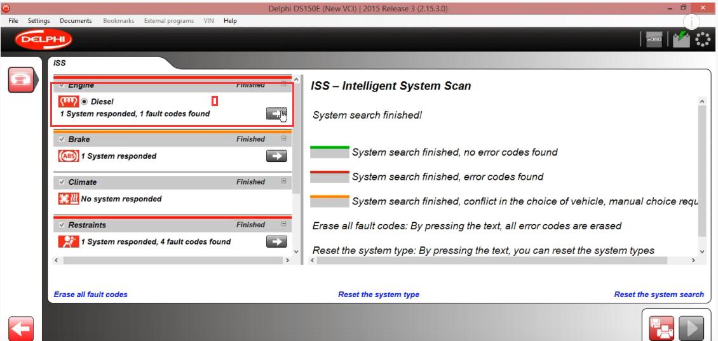Click the VCI connection status circle icon
This screenshot has height=341, width=718.
[x=702, y=39]
